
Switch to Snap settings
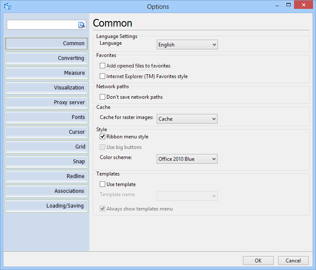coord(46,162)
